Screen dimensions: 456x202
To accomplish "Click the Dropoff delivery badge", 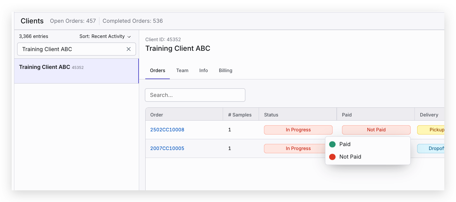I will [x=431, y=148].
